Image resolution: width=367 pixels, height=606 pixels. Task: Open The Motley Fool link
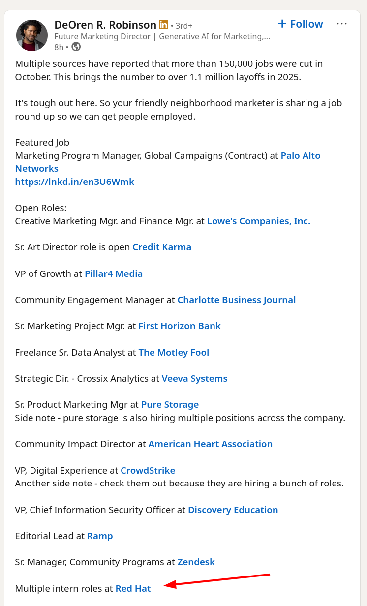pos(174,352)
